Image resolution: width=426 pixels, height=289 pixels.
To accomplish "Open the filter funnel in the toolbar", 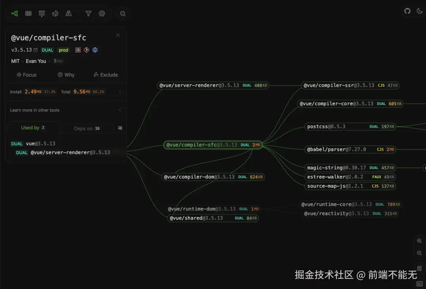I will tap(88, 13).
